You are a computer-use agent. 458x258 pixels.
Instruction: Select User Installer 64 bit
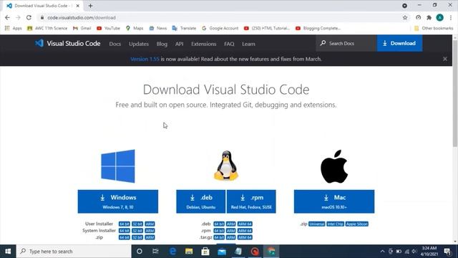coord(124,224)
